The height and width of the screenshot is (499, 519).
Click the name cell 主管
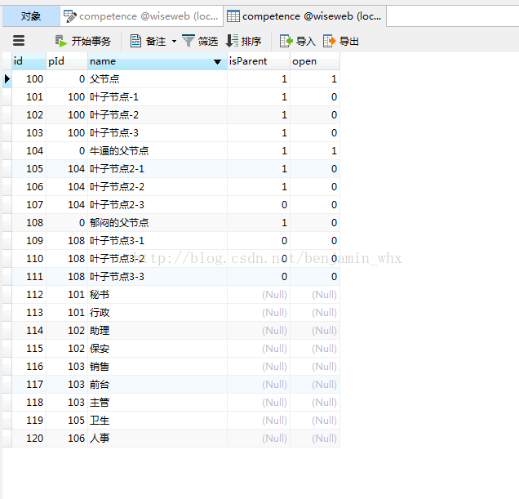point(157,403)
